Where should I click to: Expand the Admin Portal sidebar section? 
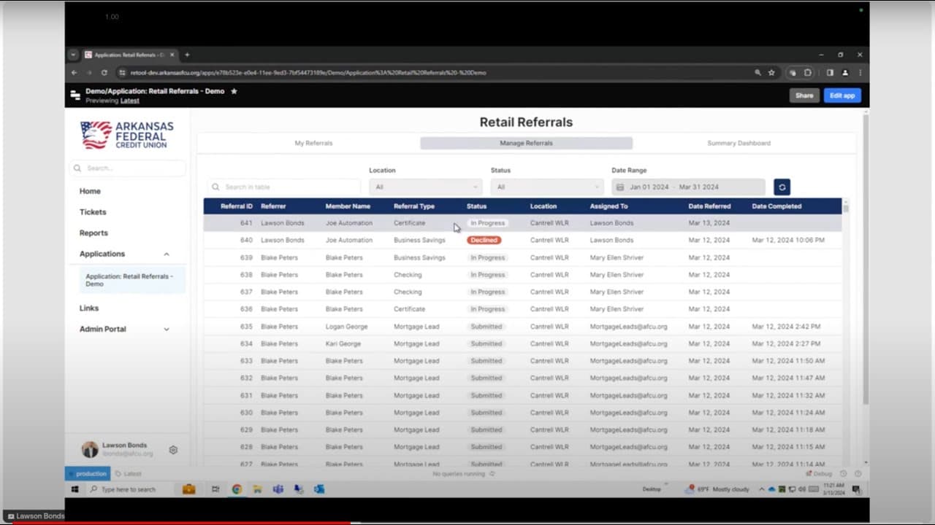166,329
